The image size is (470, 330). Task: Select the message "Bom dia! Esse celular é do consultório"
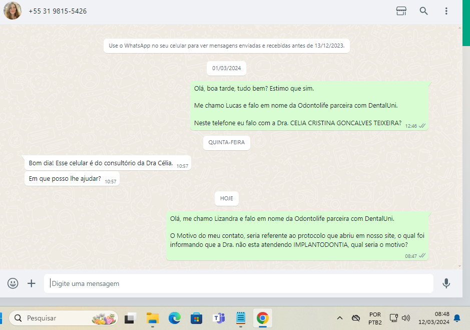pyautogui.click(x=108, y=163)
